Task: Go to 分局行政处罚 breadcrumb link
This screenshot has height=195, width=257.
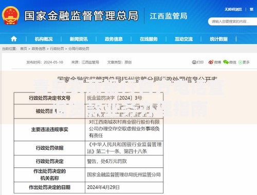Action: [79, 49]
